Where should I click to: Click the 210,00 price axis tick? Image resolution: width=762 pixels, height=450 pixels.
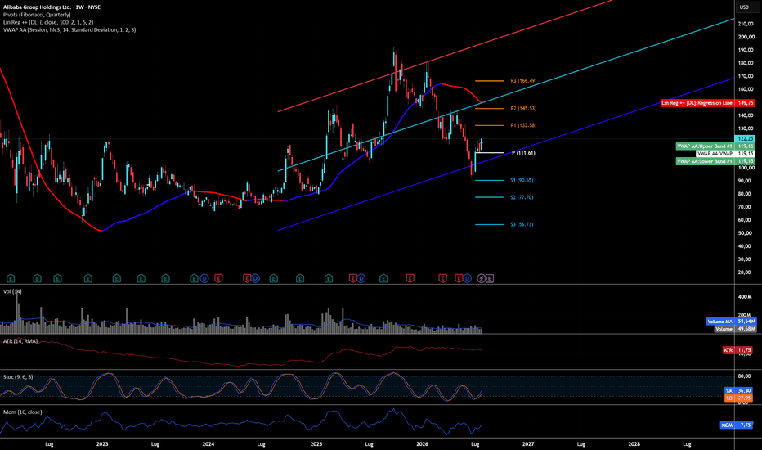[x=746, y=24]
